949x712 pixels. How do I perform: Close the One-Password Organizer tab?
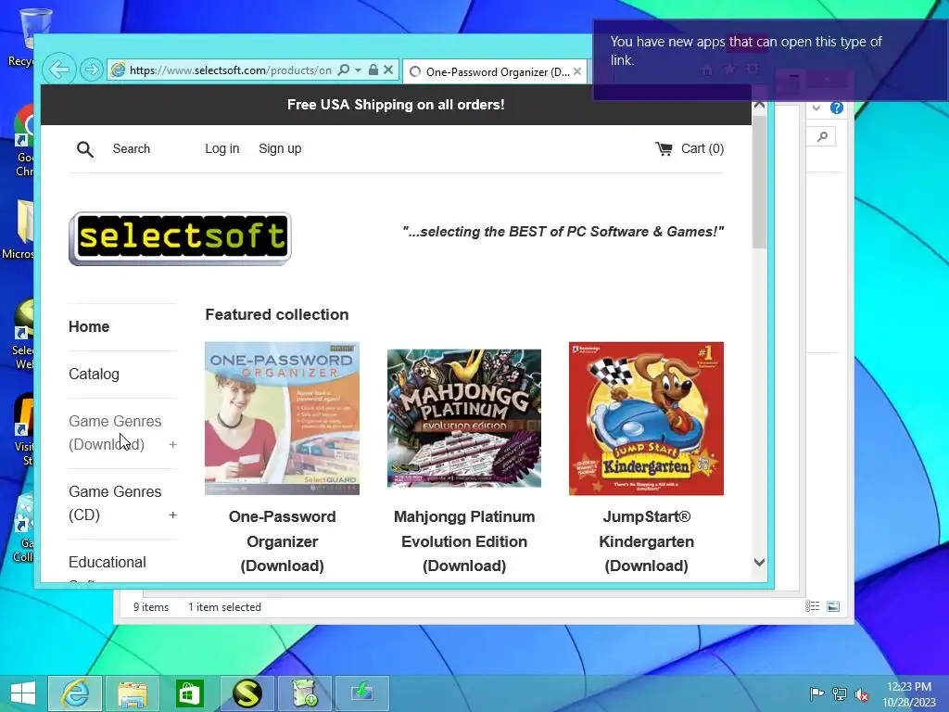point(576,71)
